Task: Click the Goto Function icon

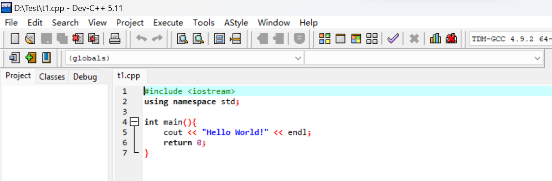Action: pyautogui.click(x=219, y=39)
